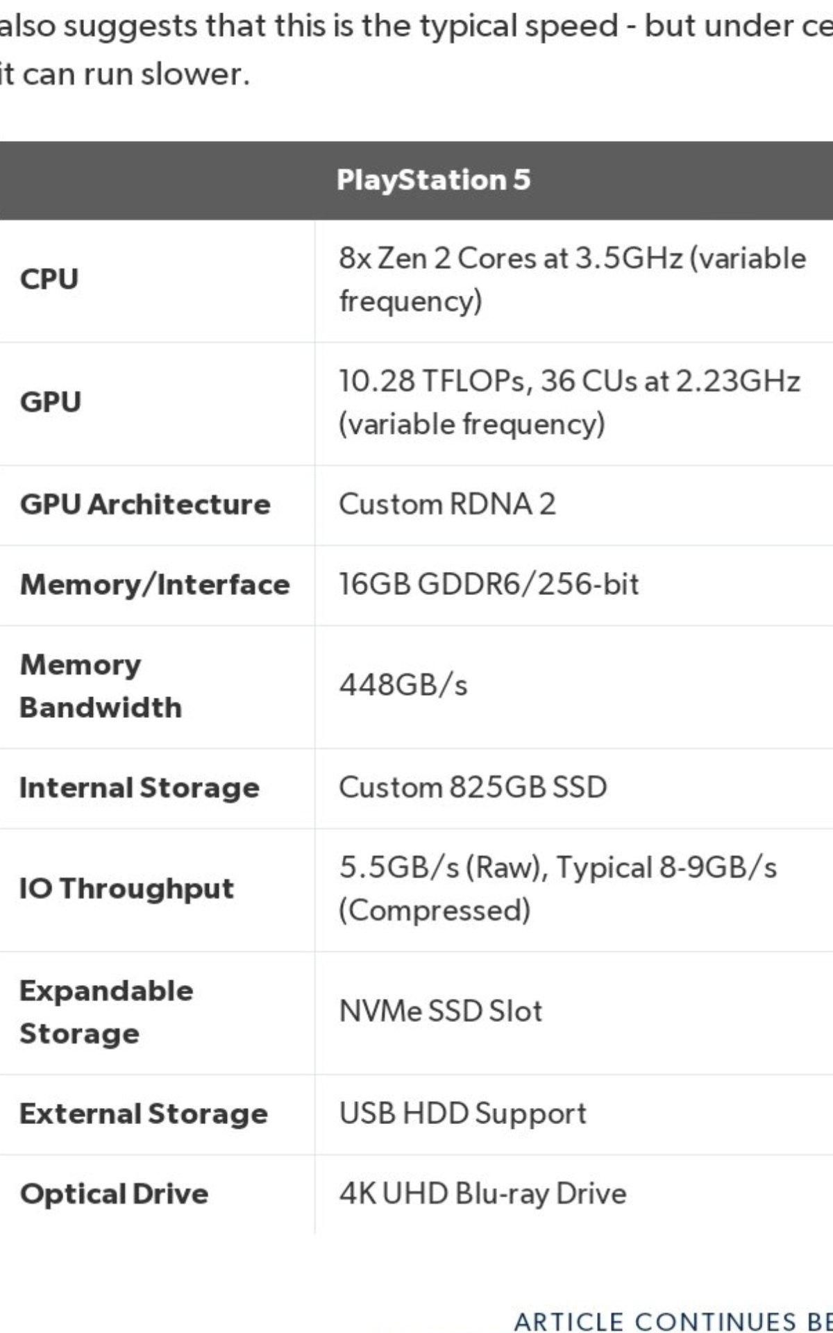The height and width of the screenshot is (1333, 833).
Task: Select the CPU row label
Action: pos(49,279)
